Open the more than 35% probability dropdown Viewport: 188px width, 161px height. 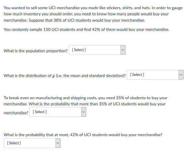pos(58,112)
